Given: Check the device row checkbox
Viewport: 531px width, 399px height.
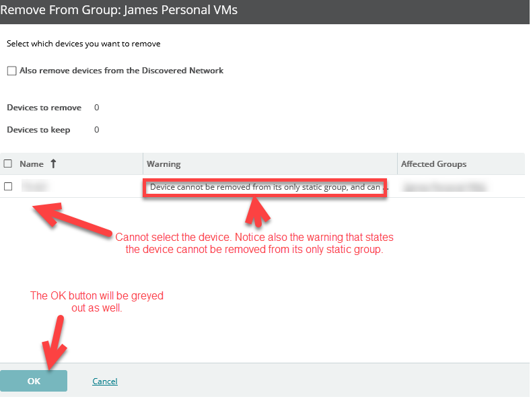Looking at the screenshot, I should click(x=8, y=186).
